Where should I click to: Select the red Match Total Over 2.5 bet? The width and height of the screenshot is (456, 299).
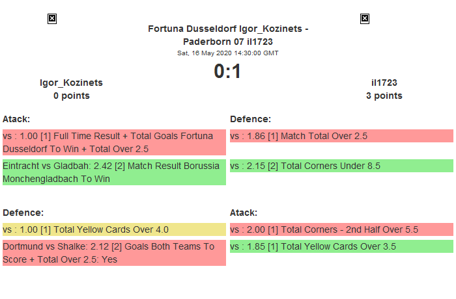341,136
